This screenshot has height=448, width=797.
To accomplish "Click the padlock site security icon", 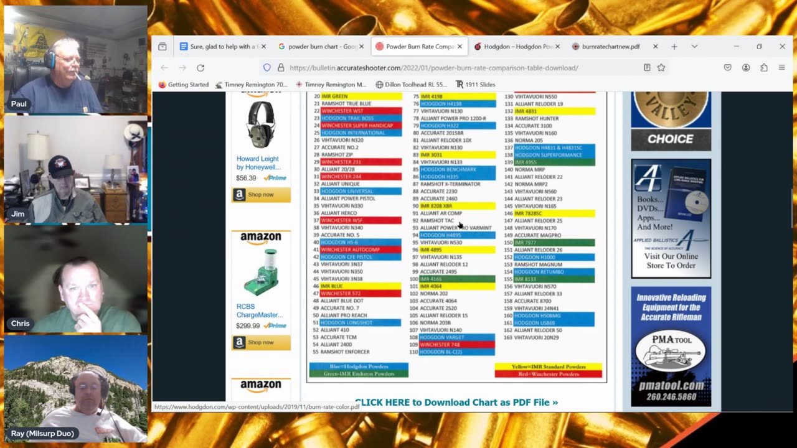I will coord(281,68).
